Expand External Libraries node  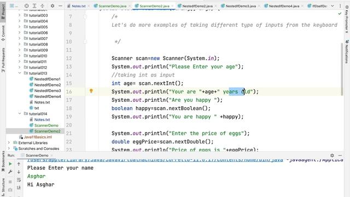click(9, 143)
